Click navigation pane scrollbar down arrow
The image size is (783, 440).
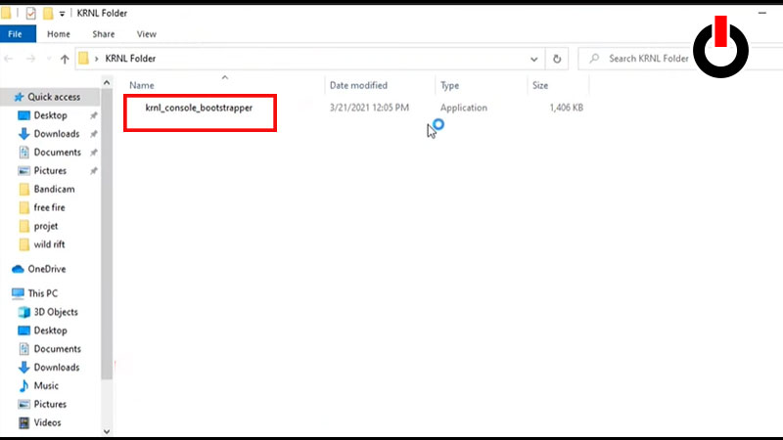[x=107, y=431]
